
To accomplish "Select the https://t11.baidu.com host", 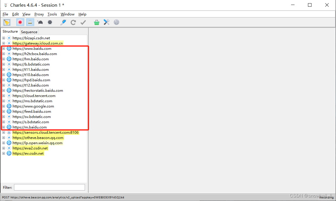I will click(31, 70).
